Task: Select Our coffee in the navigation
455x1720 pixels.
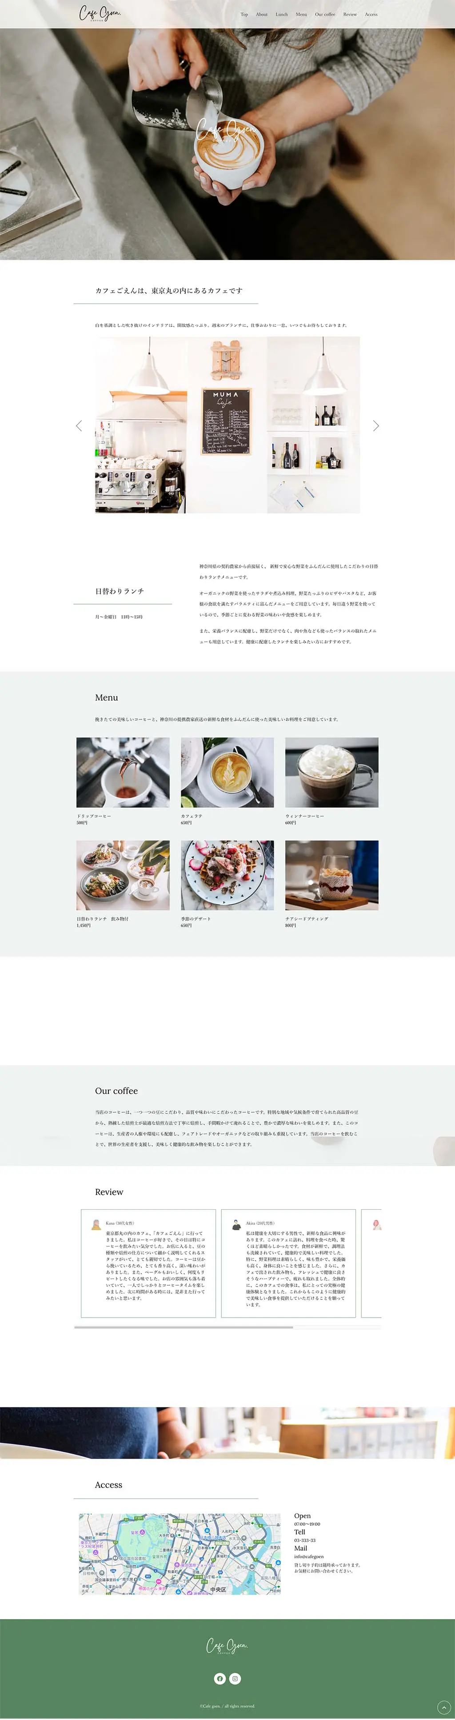Action: (x=325, y=14)
